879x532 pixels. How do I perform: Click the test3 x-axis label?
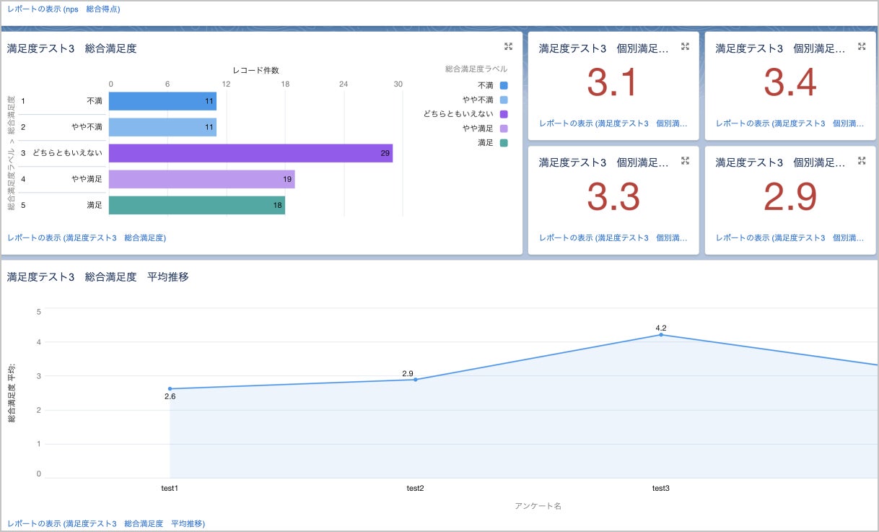tap(660, 489)
